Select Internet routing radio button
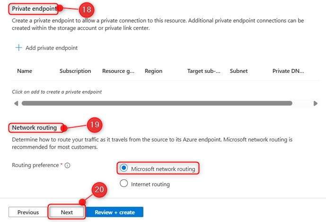 tap(124, 184)
